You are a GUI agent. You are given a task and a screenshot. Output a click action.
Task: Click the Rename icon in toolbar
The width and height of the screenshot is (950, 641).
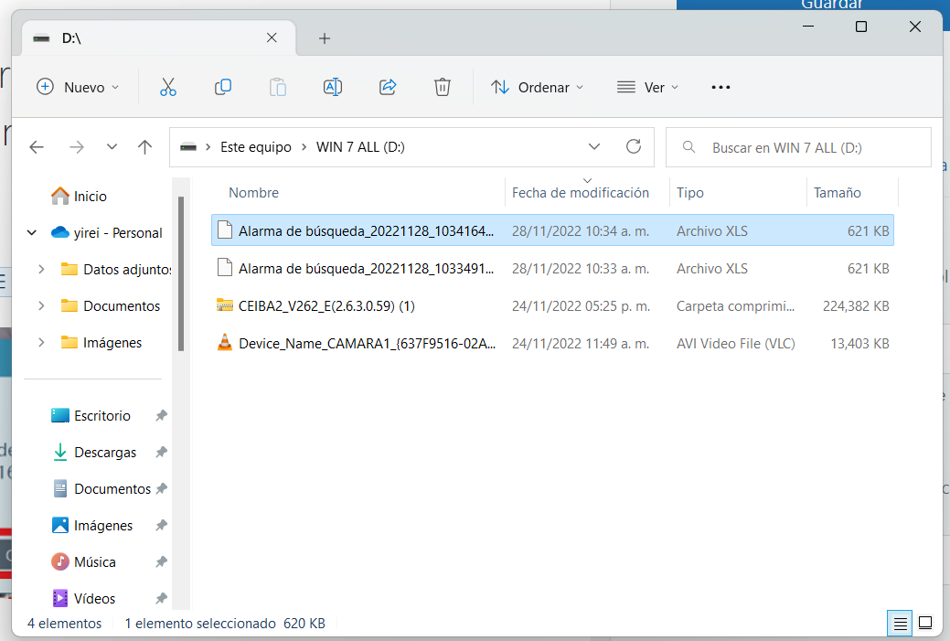tap(333, 87)
